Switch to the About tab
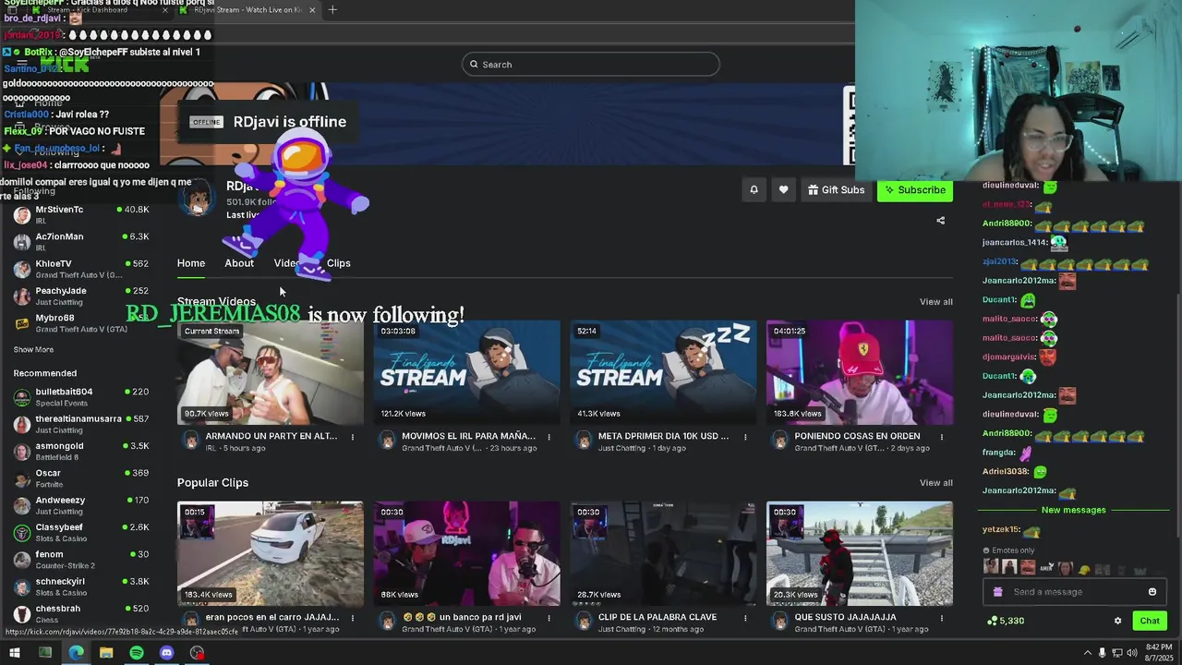This screenshot has height=665, width=1182. [x=239, y=263]
